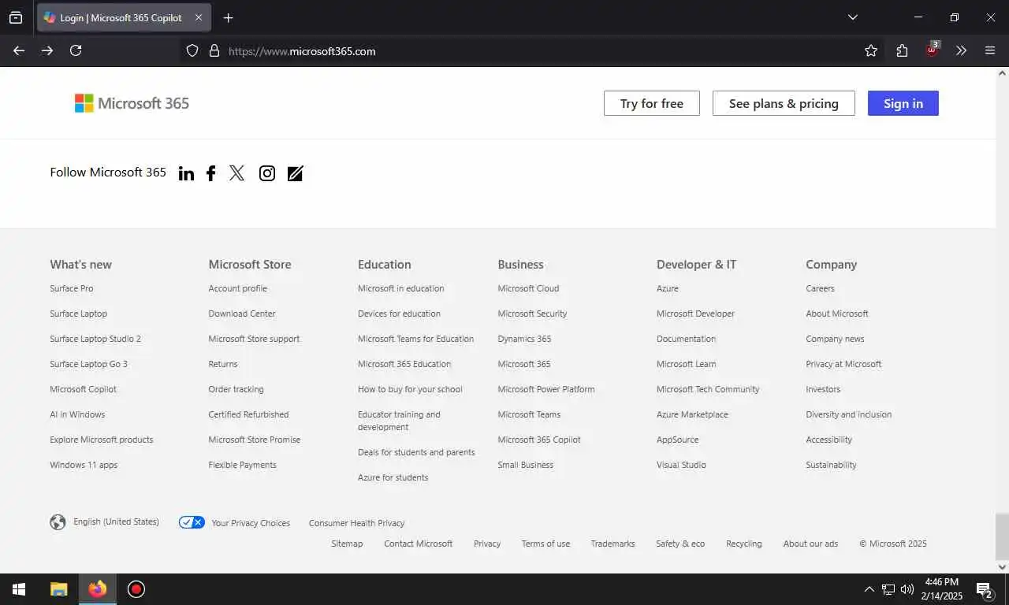Open Download Center link

pos(242,314)
